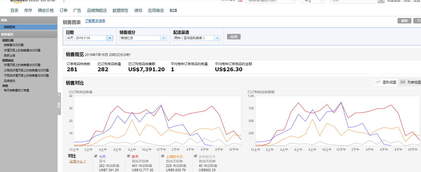Click the 销售概览 timestamp text
The height and width of the screenshot is (172, 421).
click(107, 55)
